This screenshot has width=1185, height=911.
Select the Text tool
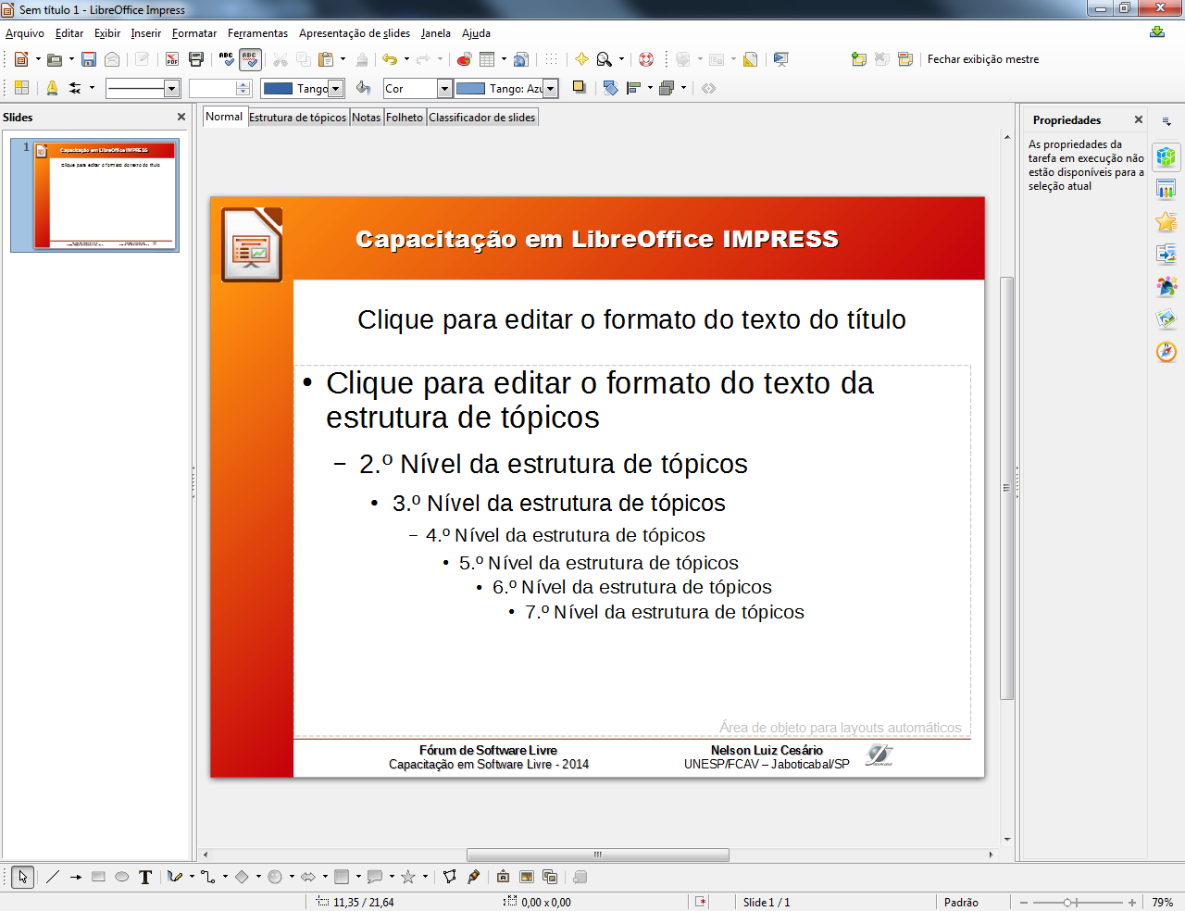pos(145,877)
